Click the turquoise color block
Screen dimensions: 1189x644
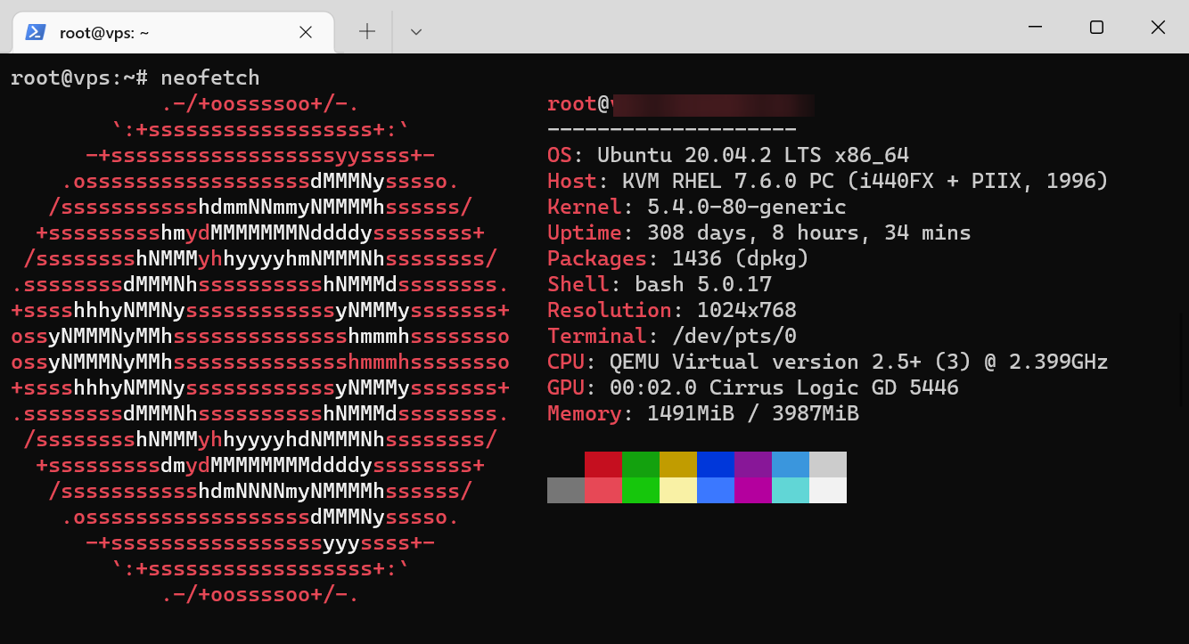pos(790,491)
